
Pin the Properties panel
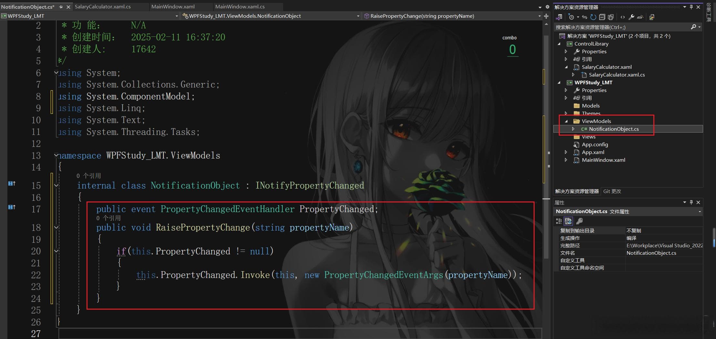click(x=691, y=202)
